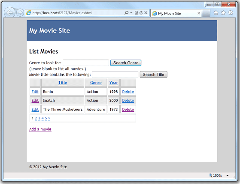This screenshot has width=240, height=184.
Task: Open a new blank tab
Action: coord(206,13)
